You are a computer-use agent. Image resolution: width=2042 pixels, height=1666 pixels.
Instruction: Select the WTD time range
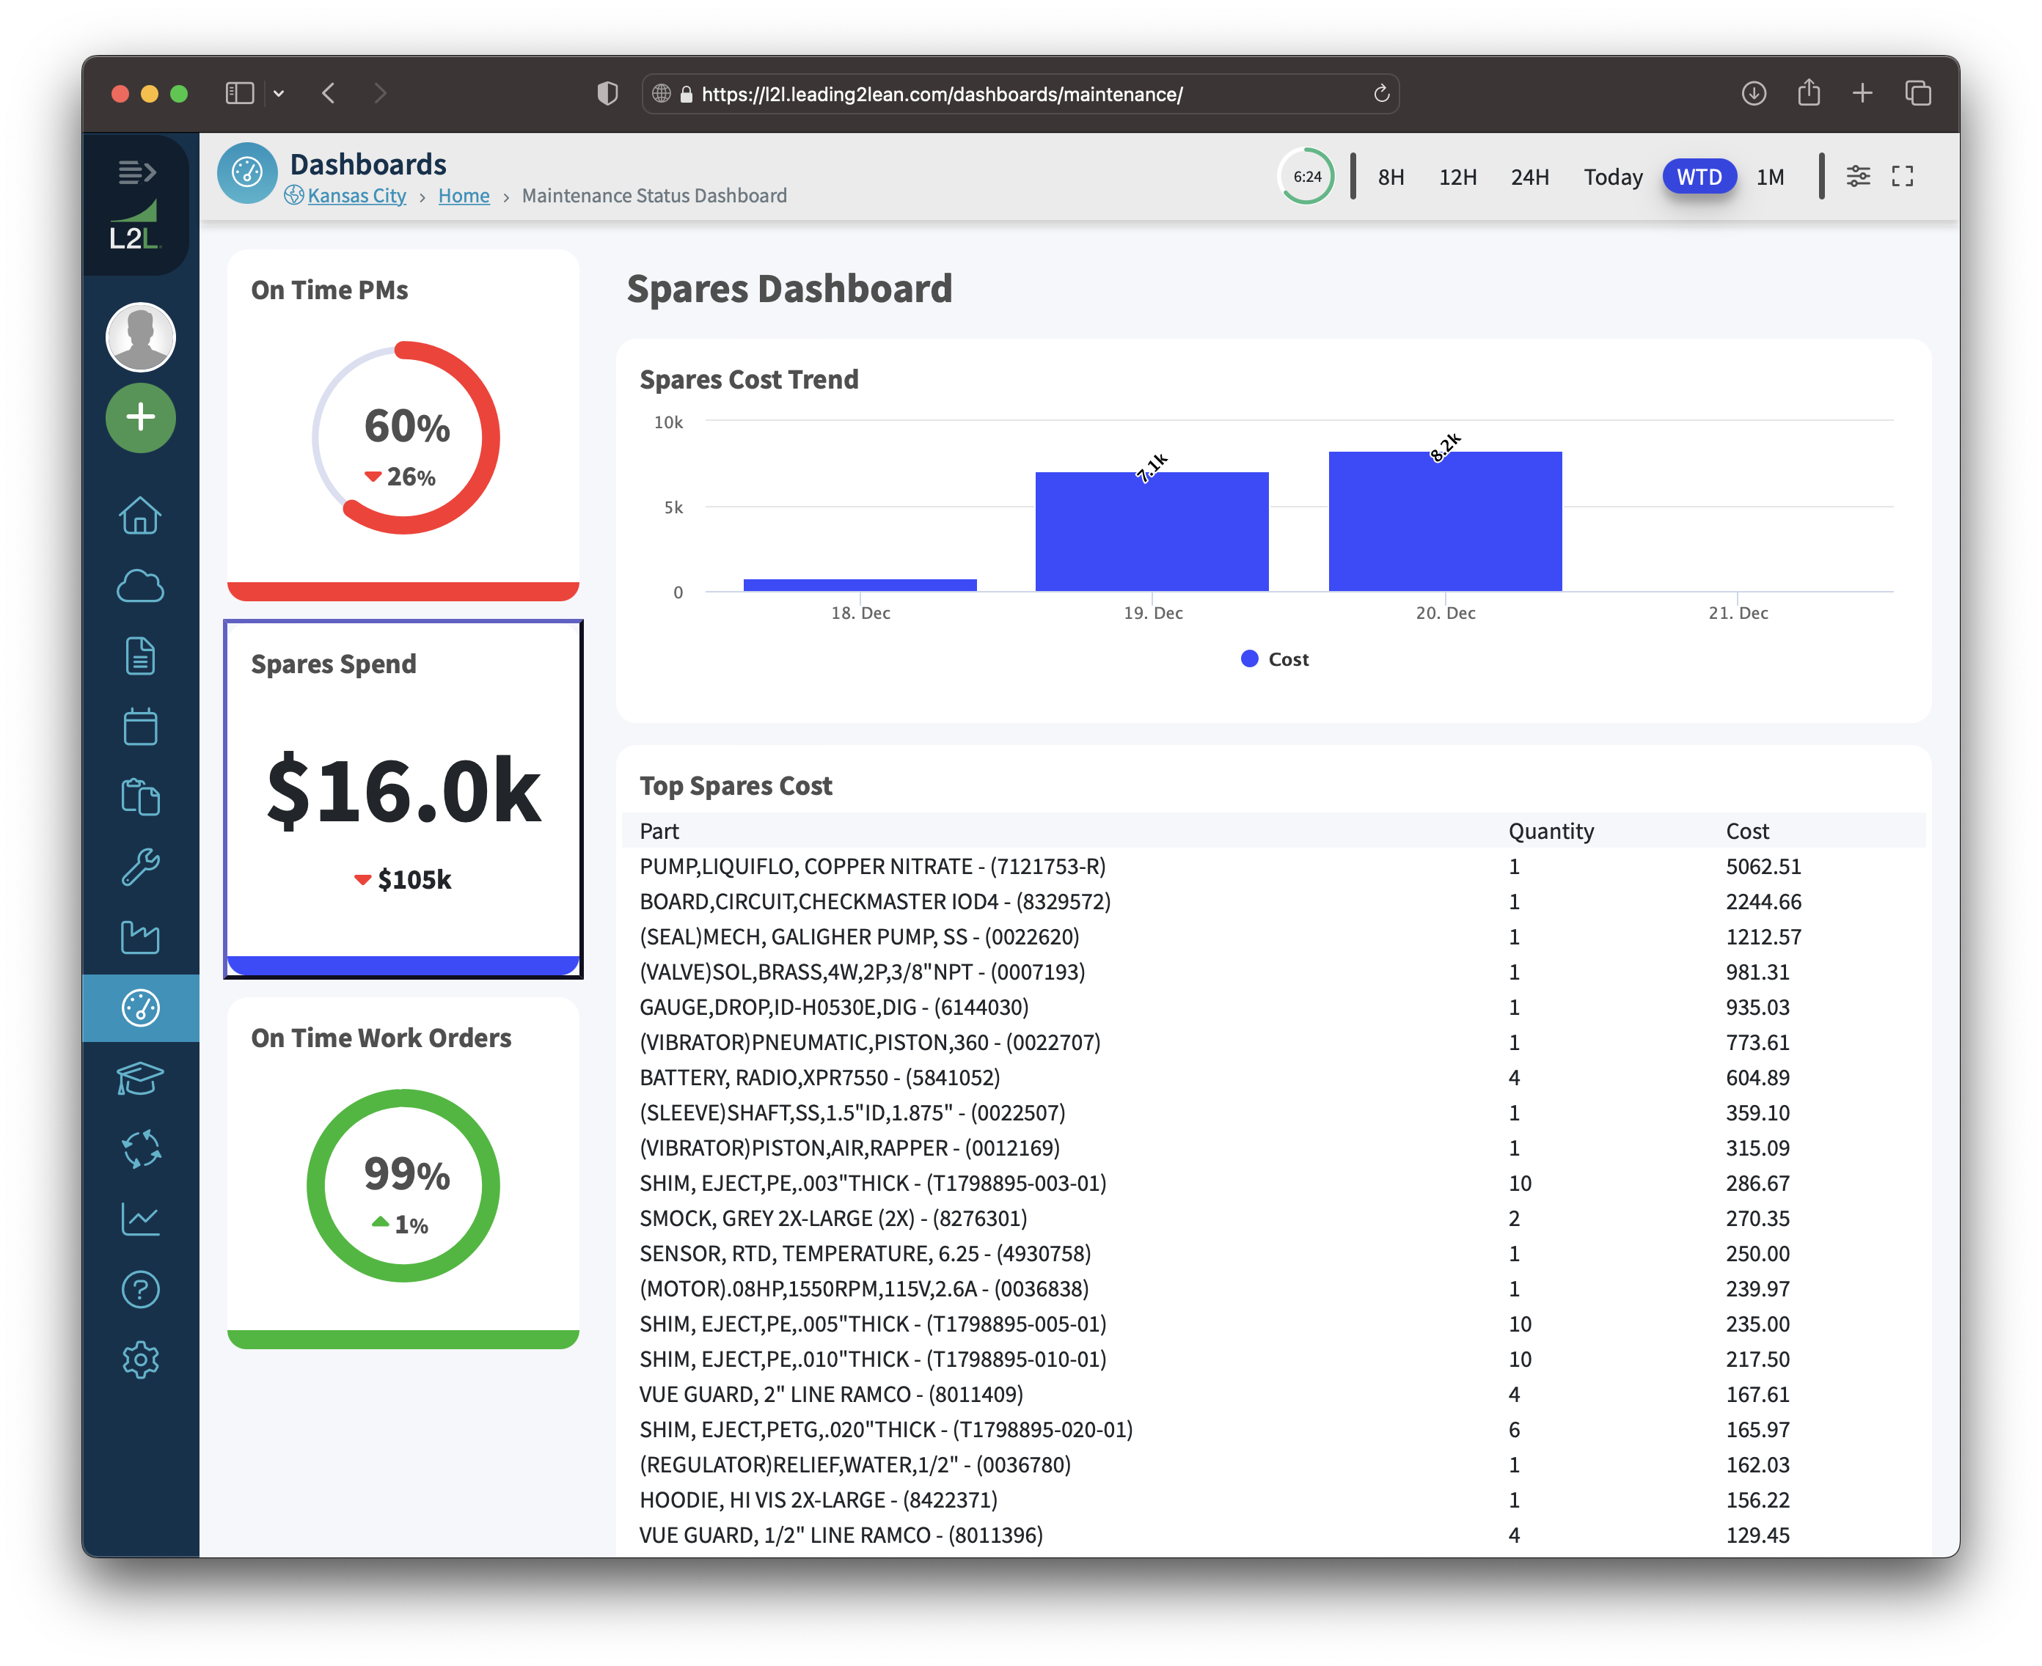(x=1698, y=177)
